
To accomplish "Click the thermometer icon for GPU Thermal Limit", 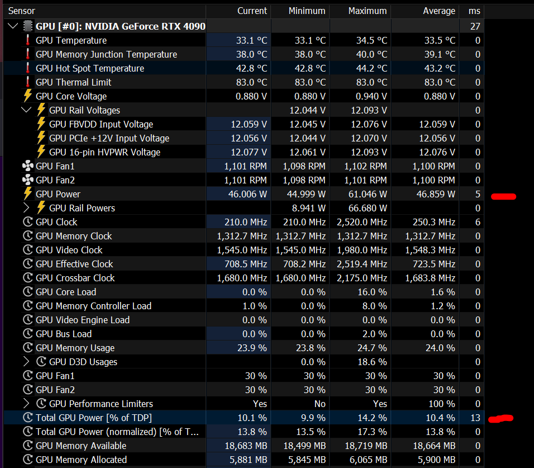I will pos(27,82).
